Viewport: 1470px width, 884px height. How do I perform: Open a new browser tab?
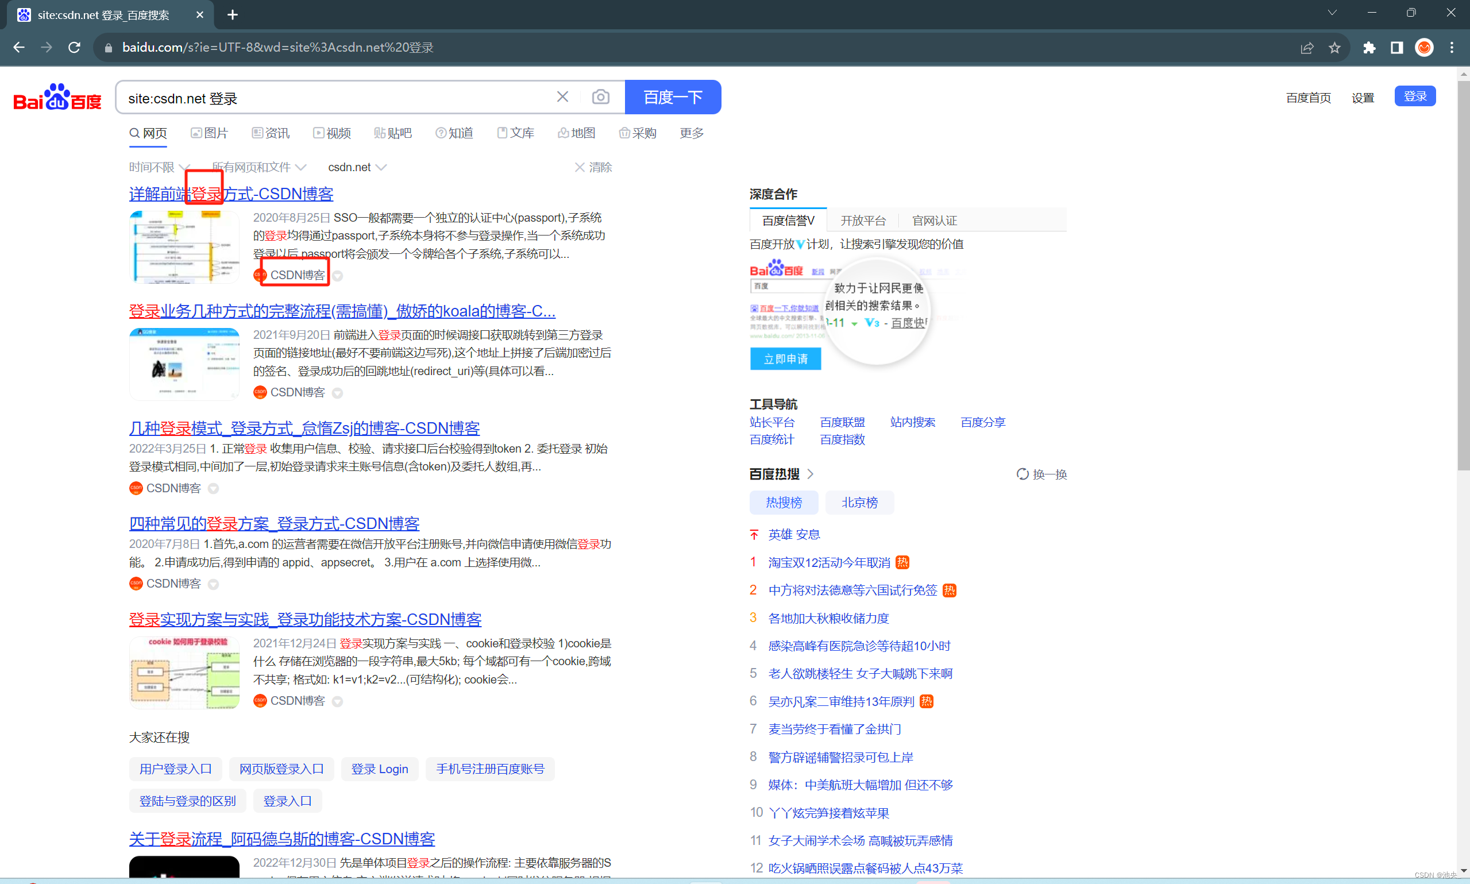click(232, 15)
